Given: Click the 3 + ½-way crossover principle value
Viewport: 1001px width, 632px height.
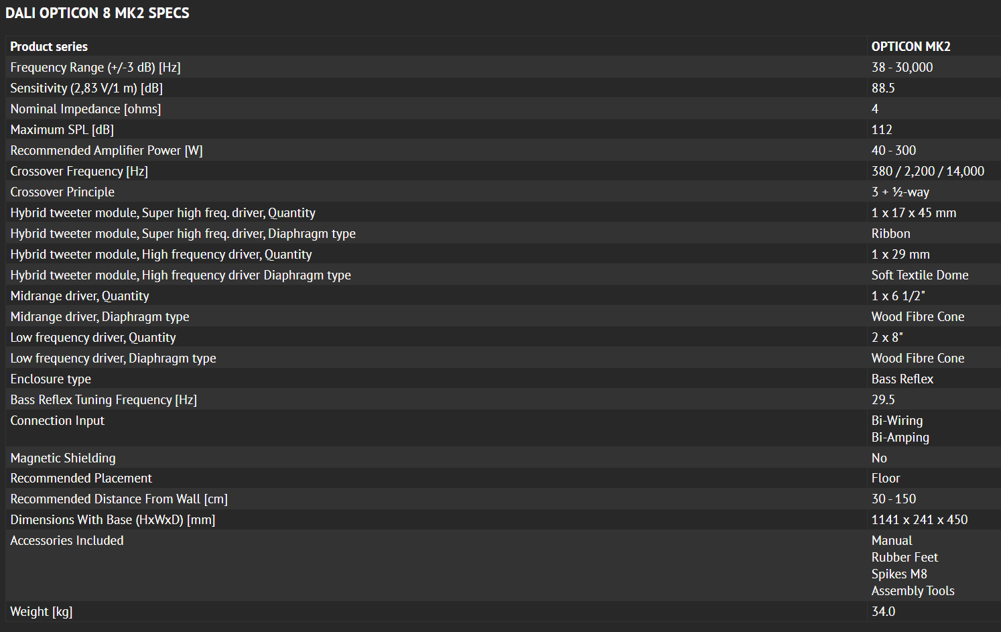Looking at the screenshot, I should pyautogui.click(x=900, y=192).
